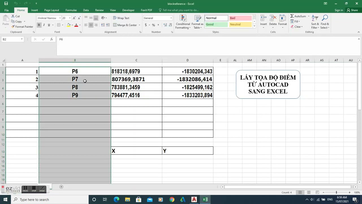The height and width of the screenshot is (204, 362).
Task: Open the Name Box dropdown arrow
Action: coord(22,39)
